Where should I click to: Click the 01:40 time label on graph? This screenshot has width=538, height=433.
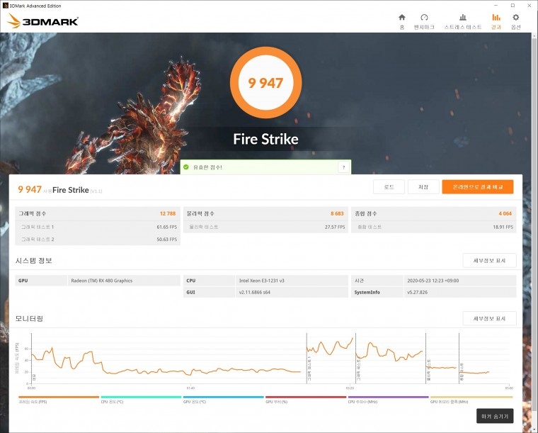(190, 388)
